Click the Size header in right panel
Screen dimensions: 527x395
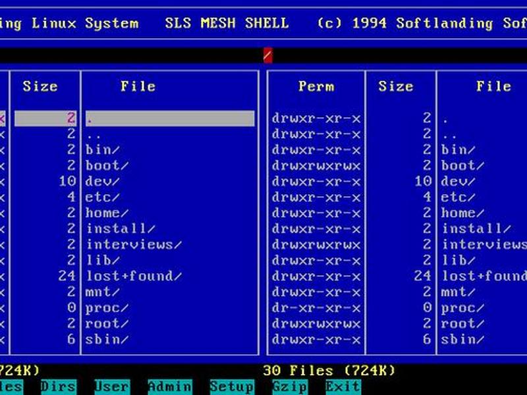[x=396, y=87]
